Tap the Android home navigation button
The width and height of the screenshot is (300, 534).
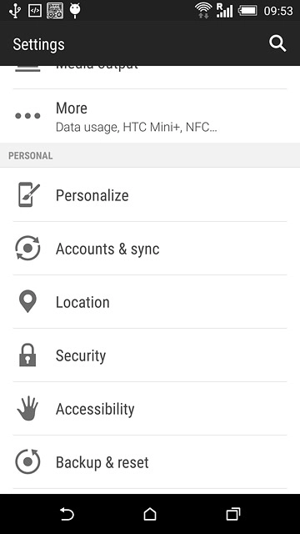click(x=150, y=514)
